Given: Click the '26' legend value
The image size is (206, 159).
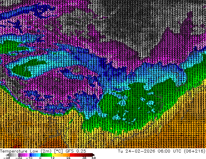Looking at the screenshot, I should pos(68,158).
